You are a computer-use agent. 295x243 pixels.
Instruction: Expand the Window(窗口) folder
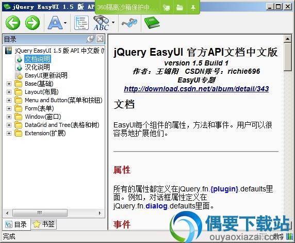pos(9,117)
